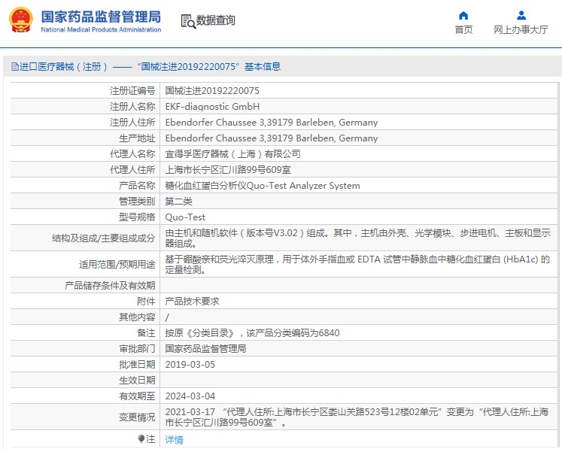Click the 产品名称 row label

pos(137,185)
